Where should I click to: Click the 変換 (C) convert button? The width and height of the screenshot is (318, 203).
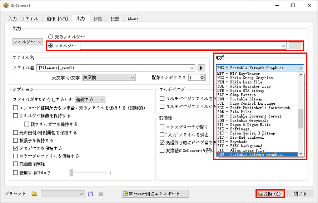point(270,194)
